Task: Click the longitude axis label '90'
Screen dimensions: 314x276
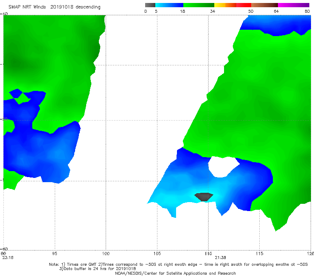Action: coord(3,254)
